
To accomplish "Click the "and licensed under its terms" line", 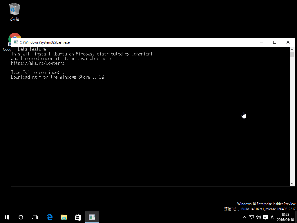I will [x=62, y=58].
